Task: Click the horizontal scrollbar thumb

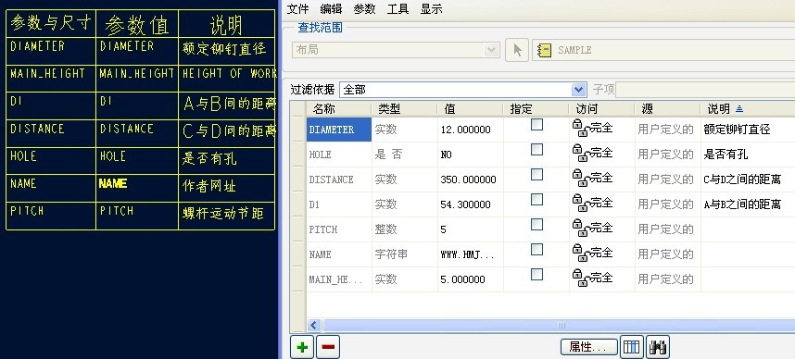Action: tap(559, 325)
